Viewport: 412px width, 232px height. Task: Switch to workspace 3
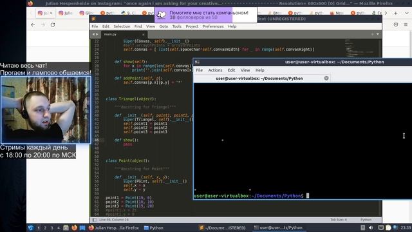tap(51, 227)
